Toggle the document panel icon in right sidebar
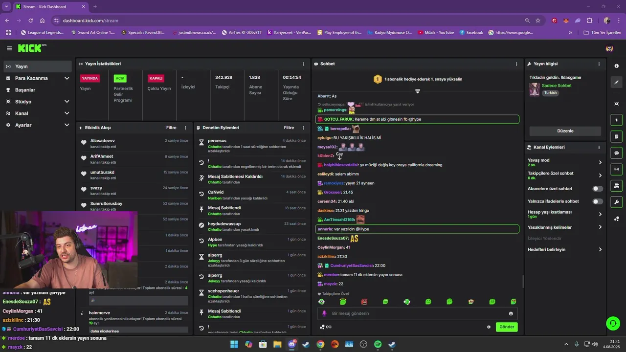The image size is (626, 352). [x=616, y=137]
